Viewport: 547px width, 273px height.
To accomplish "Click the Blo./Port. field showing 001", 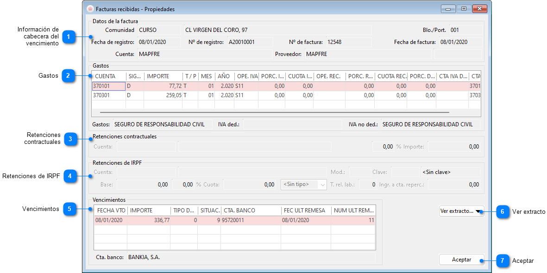I will click(466, 30).
